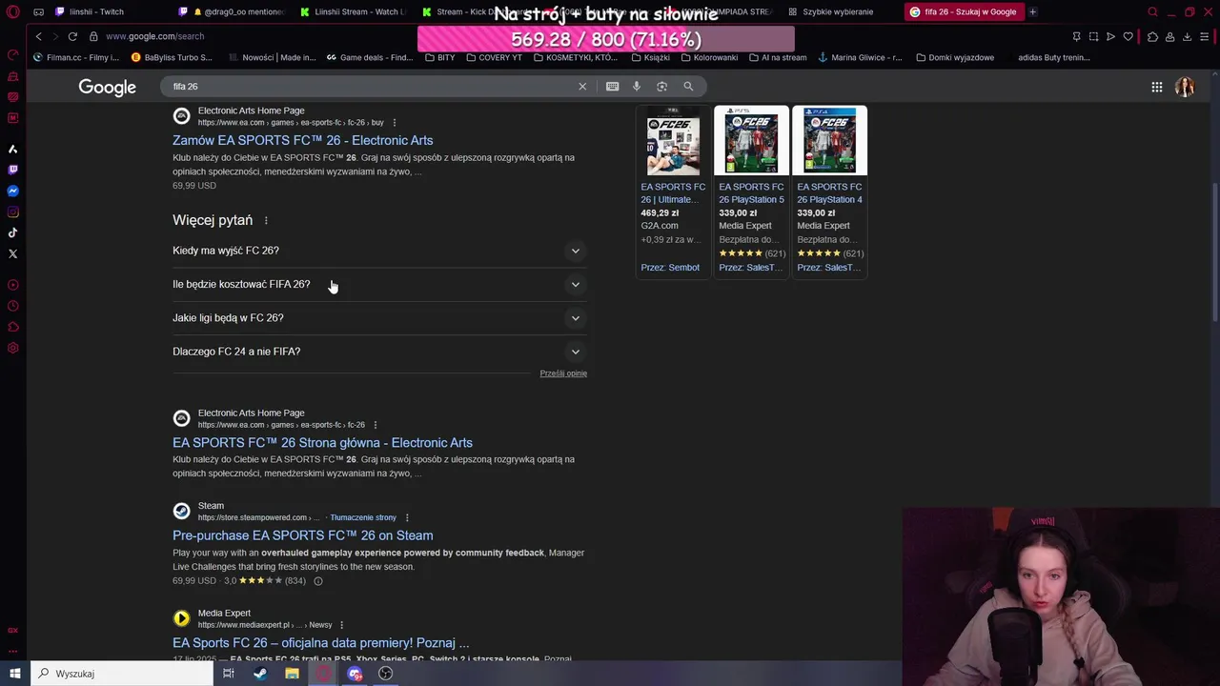Open sidebar settings gear icon

coord(12,348)
